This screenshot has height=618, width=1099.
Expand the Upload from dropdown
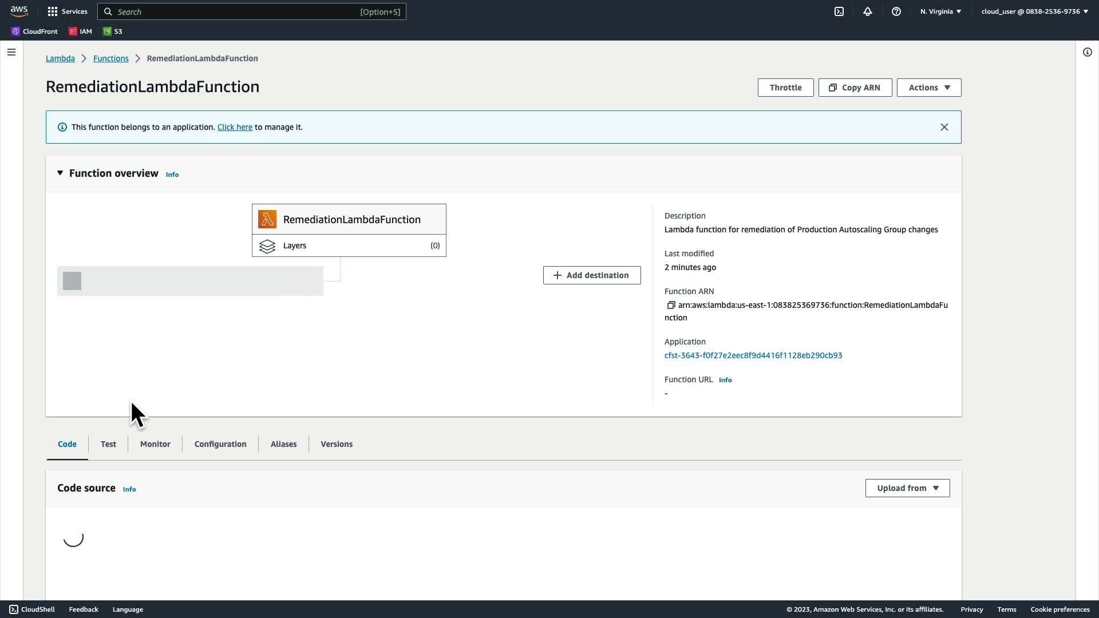(907, 488)
